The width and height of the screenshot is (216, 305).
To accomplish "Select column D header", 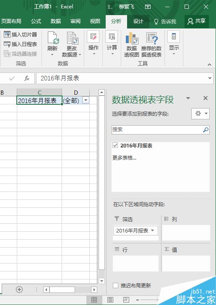I will (x=76, y=93).
